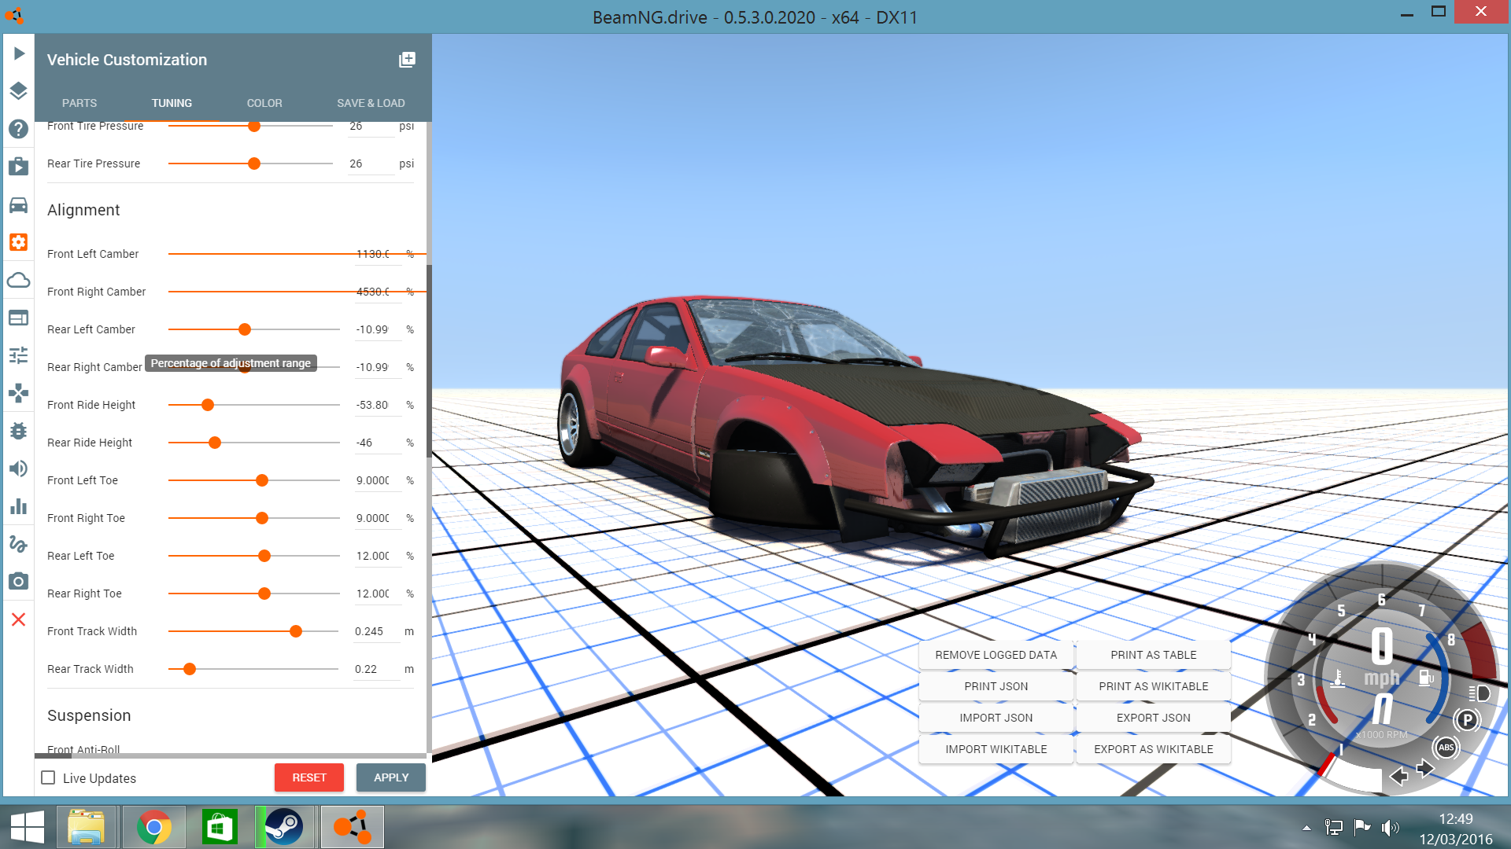1511x849 pixels.
Task: Switch to the COLOR tab
Action: [264, 103]
